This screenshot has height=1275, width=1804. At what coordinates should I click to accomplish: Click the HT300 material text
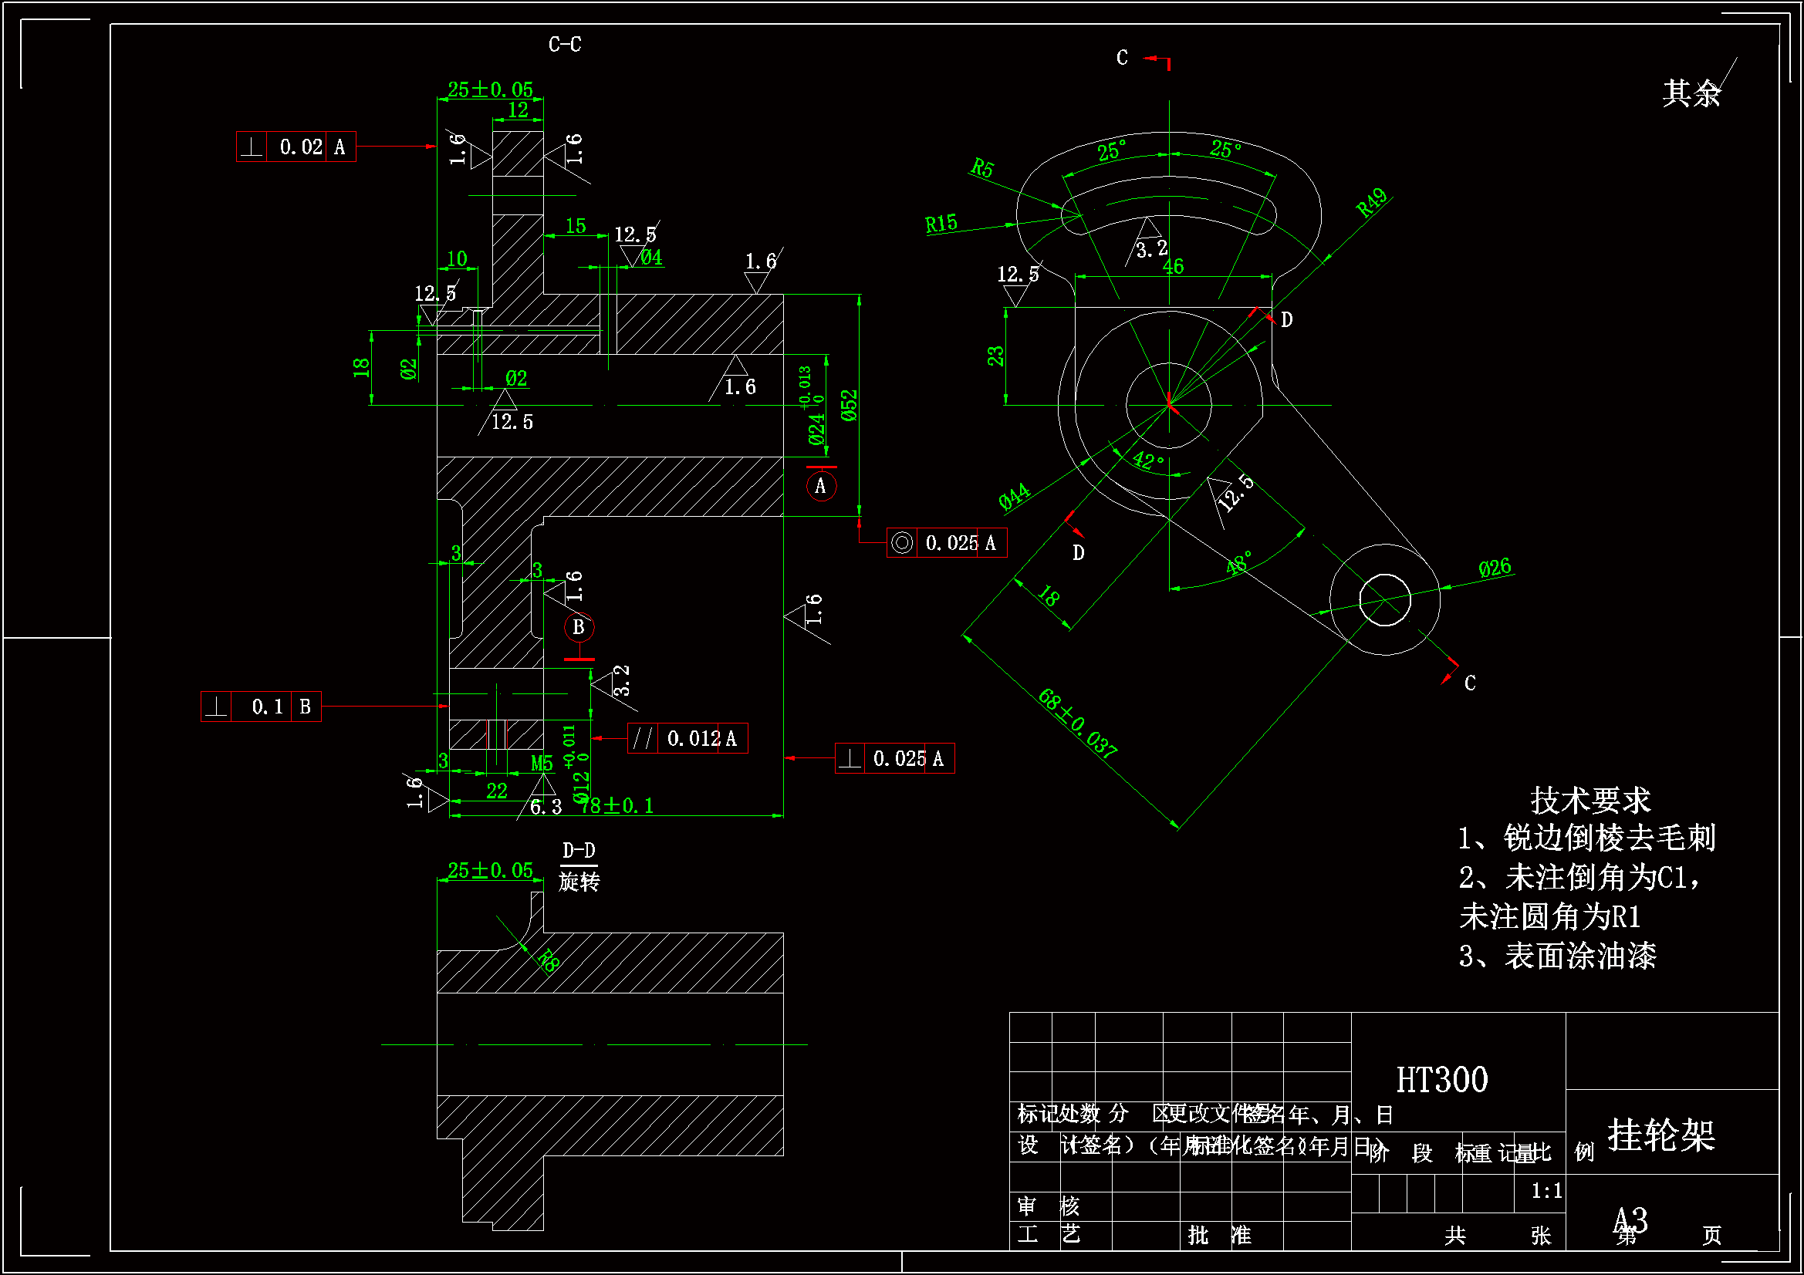[1442, 1080]
